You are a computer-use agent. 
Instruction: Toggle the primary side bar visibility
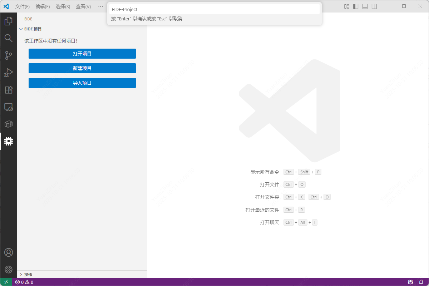point(356,6)
